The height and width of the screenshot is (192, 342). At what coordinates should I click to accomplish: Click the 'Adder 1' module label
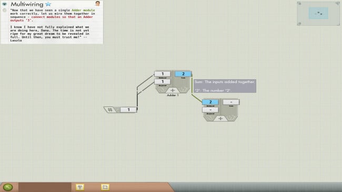coord(173,95)
